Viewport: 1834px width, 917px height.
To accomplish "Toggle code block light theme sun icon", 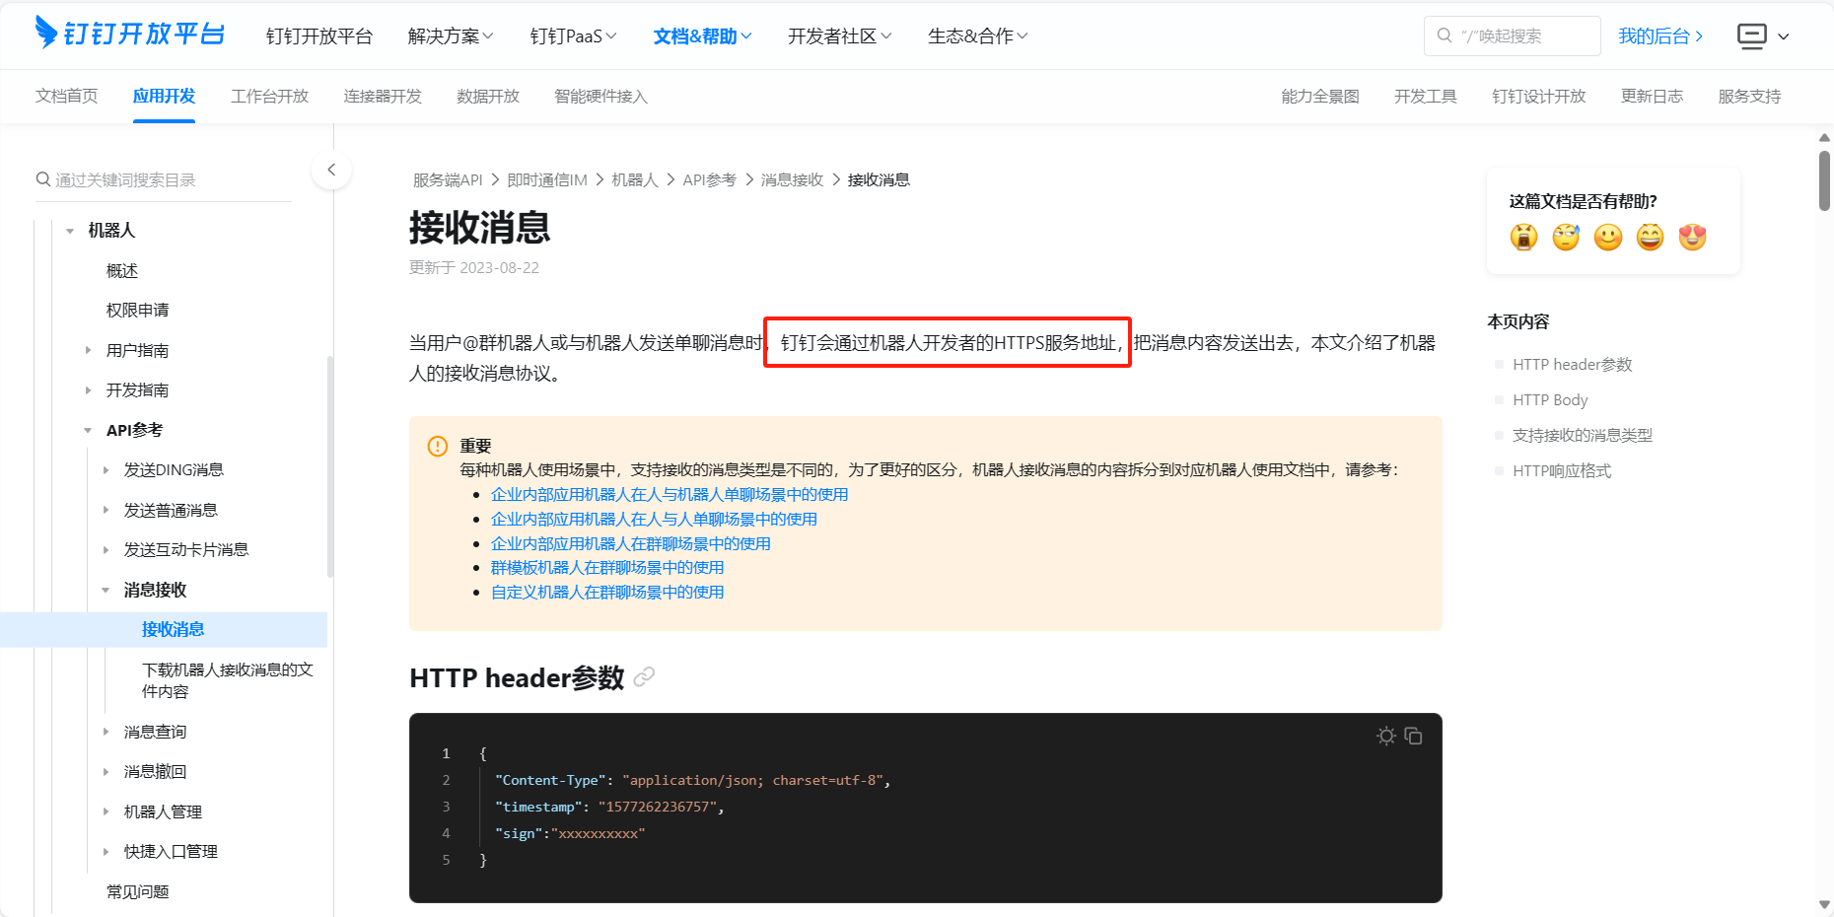I will 1386,736.
